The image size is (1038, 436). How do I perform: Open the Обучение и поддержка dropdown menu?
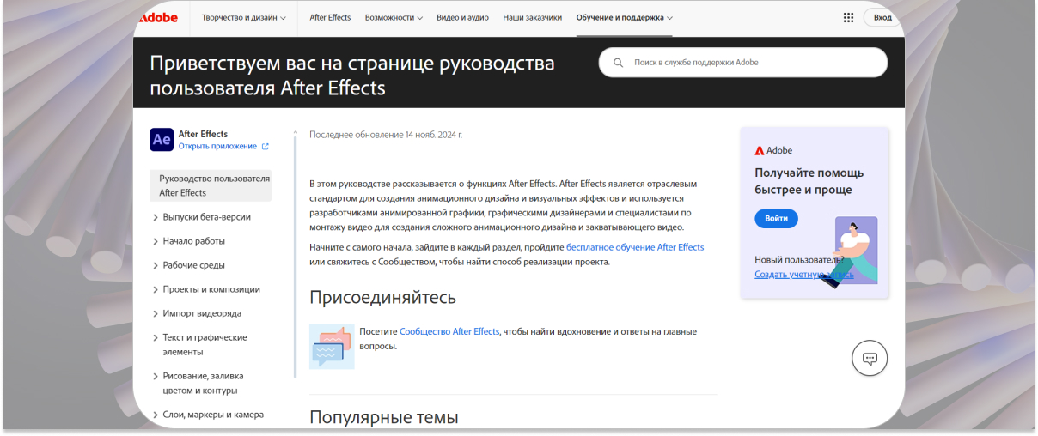pyautogui.click(x=625, y=17)
